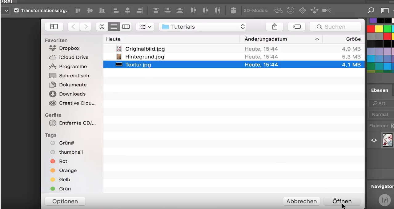Select Dropbox in Favoriten sidebar

69,48
